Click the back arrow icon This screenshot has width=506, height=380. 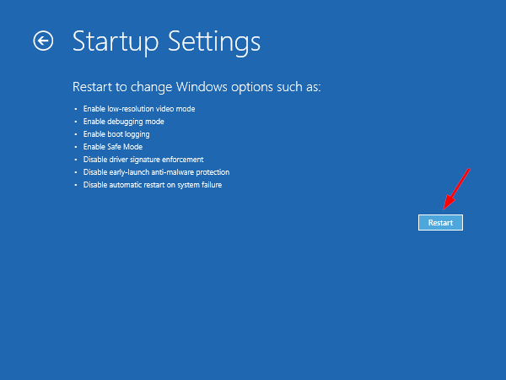[43, 41]
